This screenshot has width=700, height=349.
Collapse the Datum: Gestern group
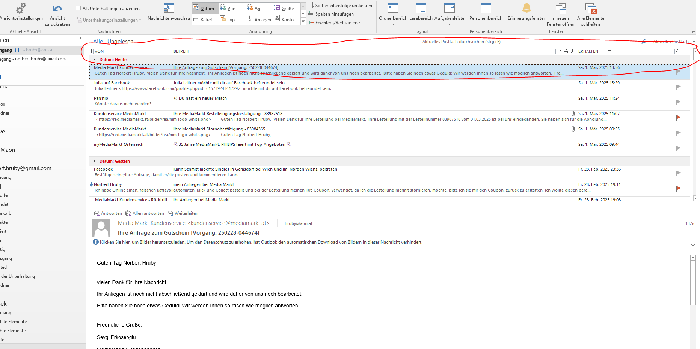[x=94, y=161]
